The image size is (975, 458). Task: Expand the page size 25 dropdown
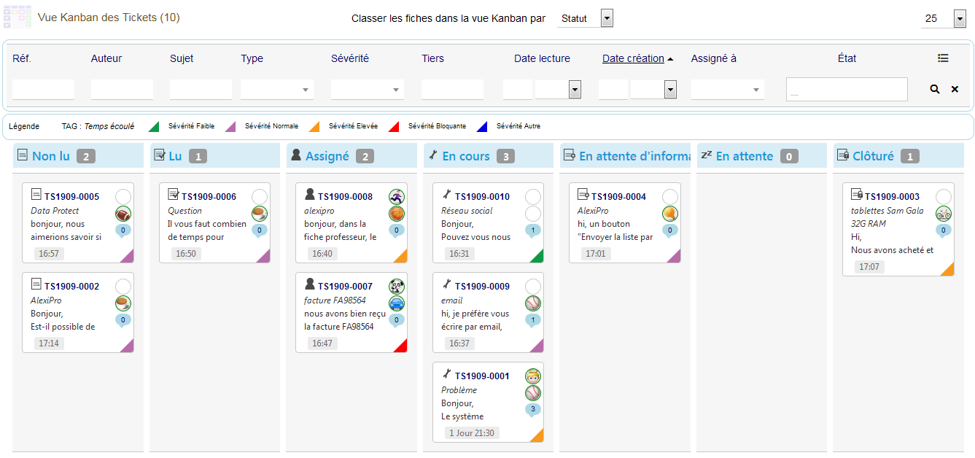(x=960, y=18)
